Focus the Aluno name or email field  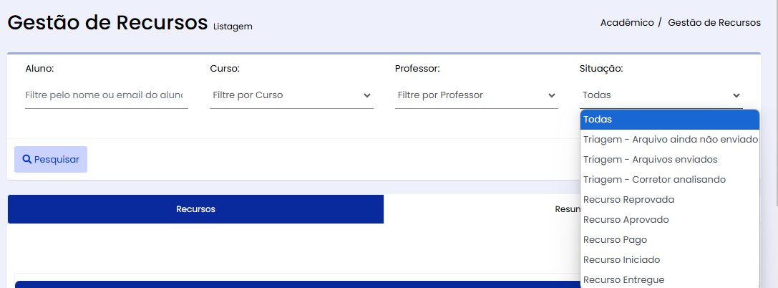pyautogui.click(x=106, y=95)
